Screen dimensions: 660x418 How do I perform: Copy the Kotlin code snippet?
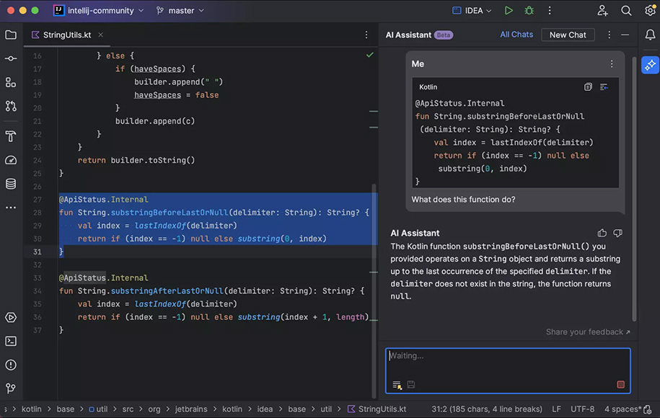(588, 87)
